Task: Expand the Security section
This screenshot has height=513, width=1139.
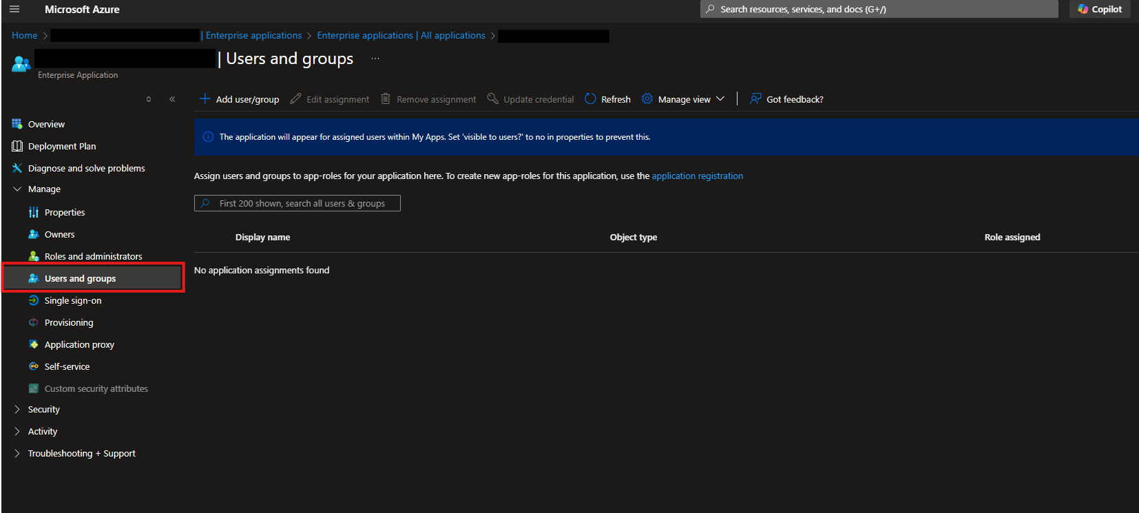Action: [17, 409]
